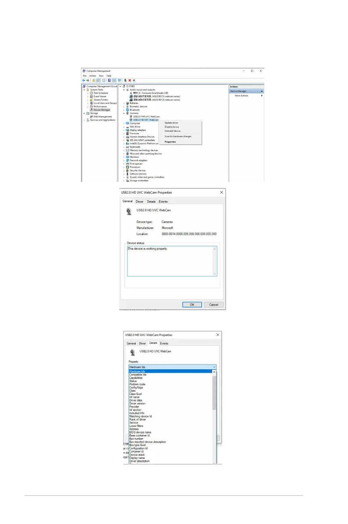Click the Back arrow in Computer Management toolbar
The image size is (348, 524).
pyautogui.click(x=84, y=81)
